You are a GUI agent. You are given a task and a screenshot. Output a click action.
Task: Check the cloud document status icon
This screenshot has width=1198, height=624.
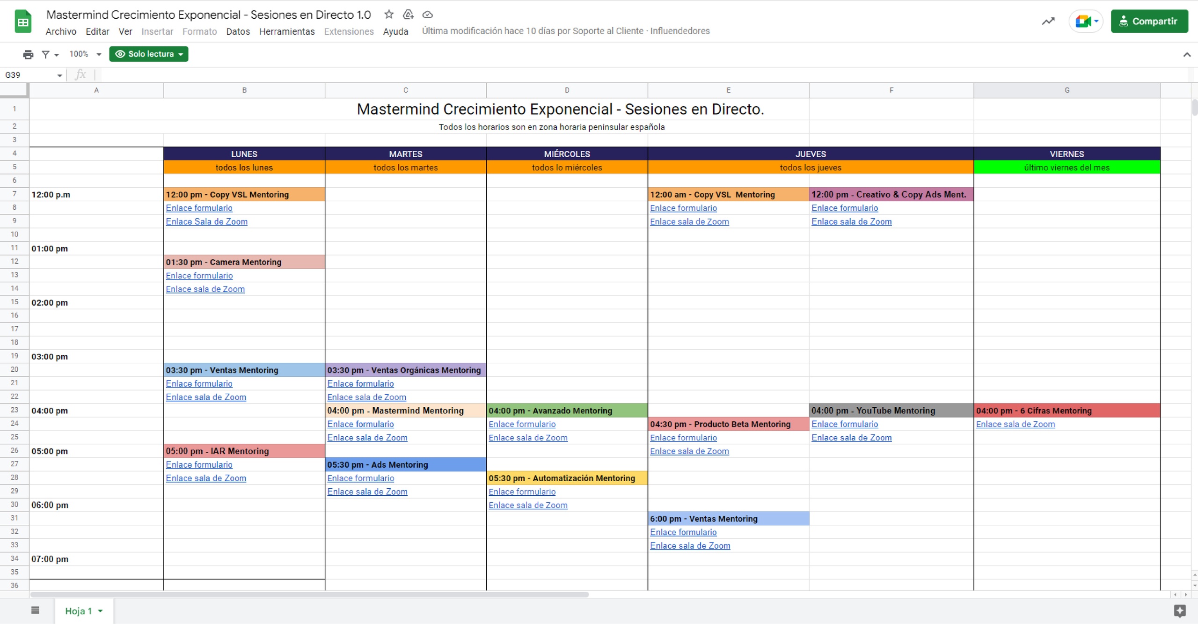tap(427, 15)
